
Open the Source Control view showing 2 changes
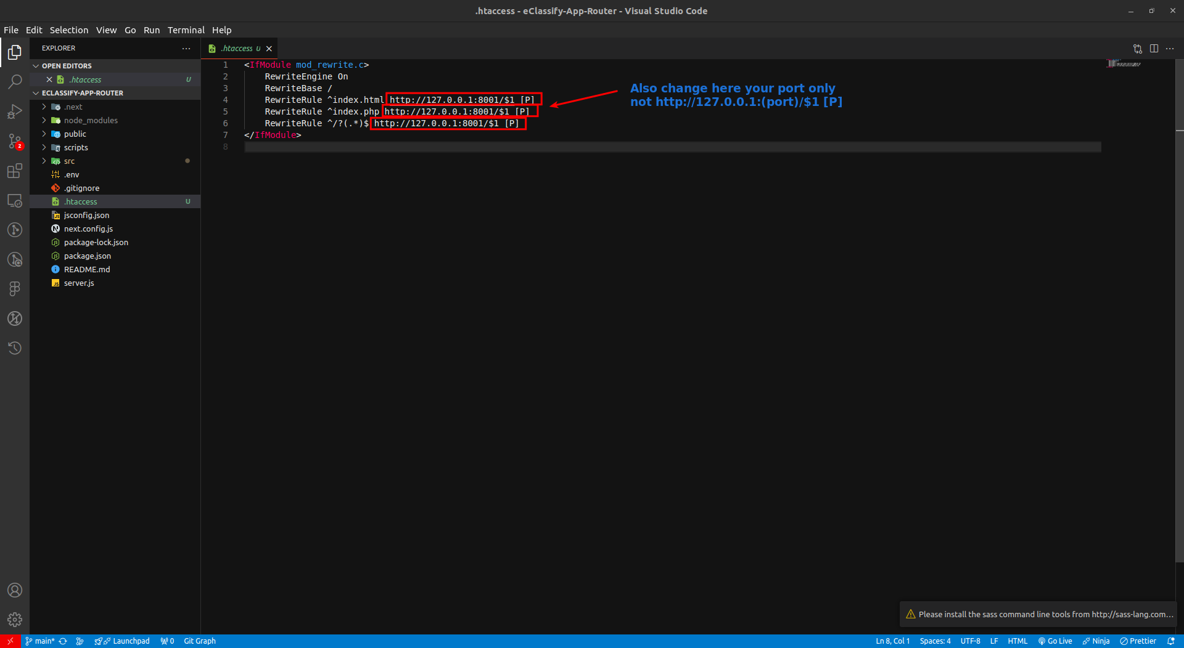coord(14,141)
